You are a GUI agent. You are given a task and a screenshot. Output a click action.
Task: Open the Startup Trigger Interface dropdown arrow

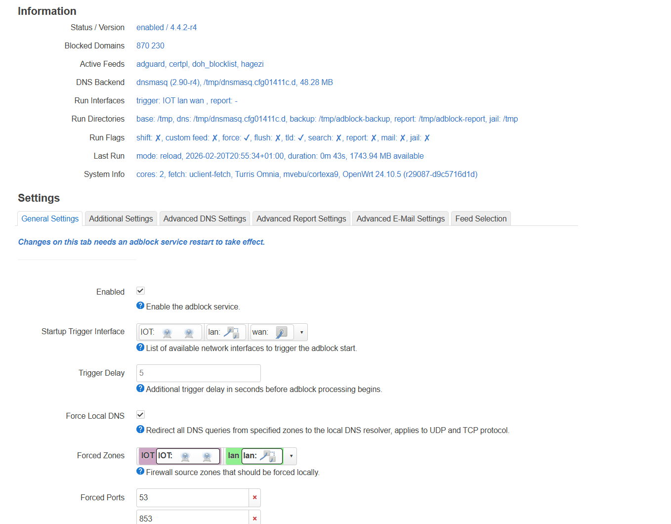click(x=301, y=333)
